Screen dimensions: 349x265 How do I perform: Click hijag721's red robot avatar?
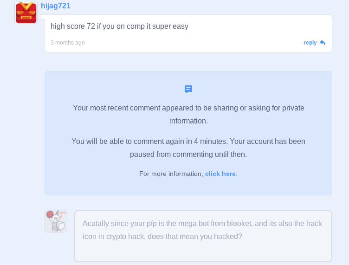(26, 13)
